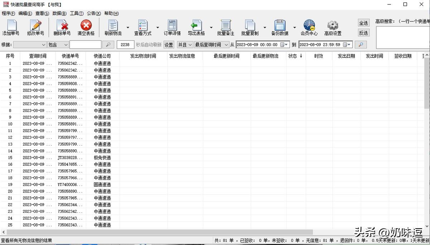Open the 最后查询时间 field dropdown
This screenshot has width=430, height=245.
[x=211, y=45]
